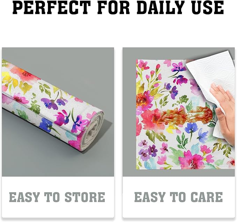Click the "Easy to Store" caption
Image resolution: width=237 pixels, height=222 pixels.
click(57, 197)
